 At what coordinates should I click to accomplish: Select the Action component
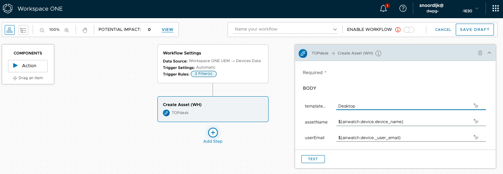click(28, 66)
